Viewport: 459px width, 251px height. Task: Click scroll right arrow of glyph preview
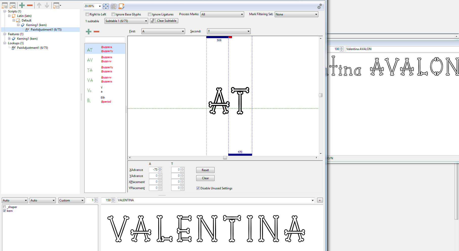pyautogui.click(x=316, y=158)
